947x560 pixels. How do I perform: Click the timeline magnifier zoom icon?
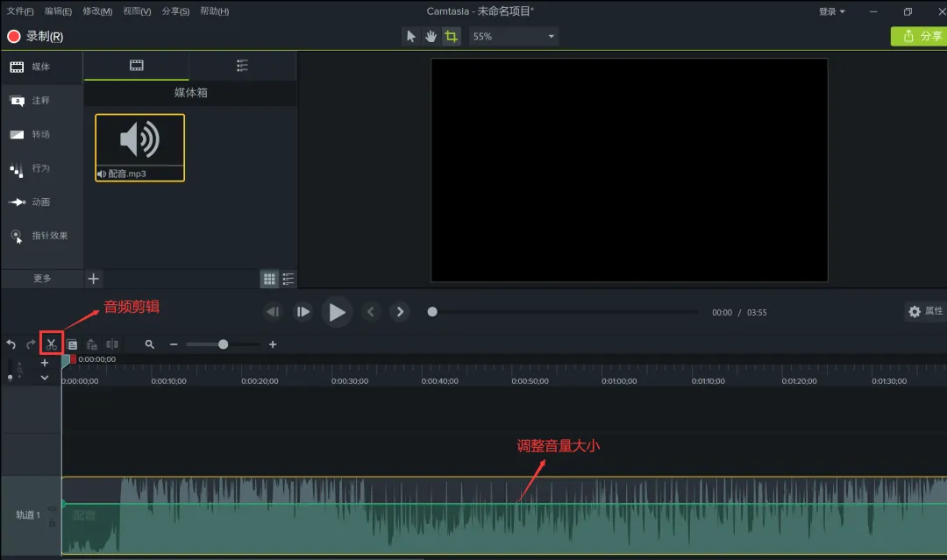(x=149, y=344)
